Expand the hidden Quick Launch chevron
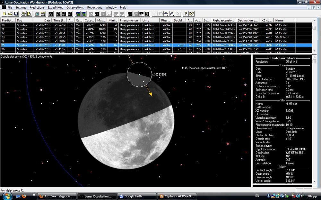This screenshot has height=200, width=321. click(x=34, y=195)
